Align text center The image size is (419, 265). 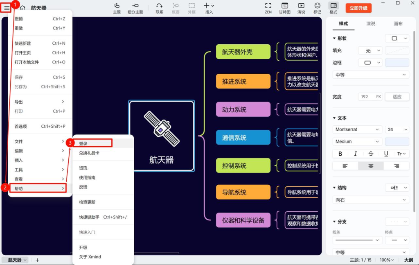371,166
